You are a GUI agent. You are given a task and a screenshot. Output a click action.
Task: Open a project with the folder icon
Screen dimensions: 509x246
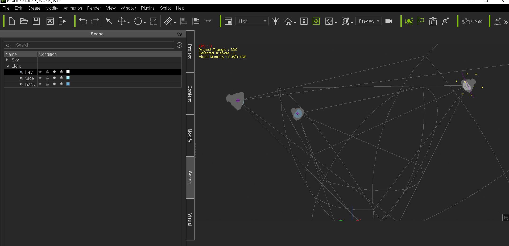point(24,21)
